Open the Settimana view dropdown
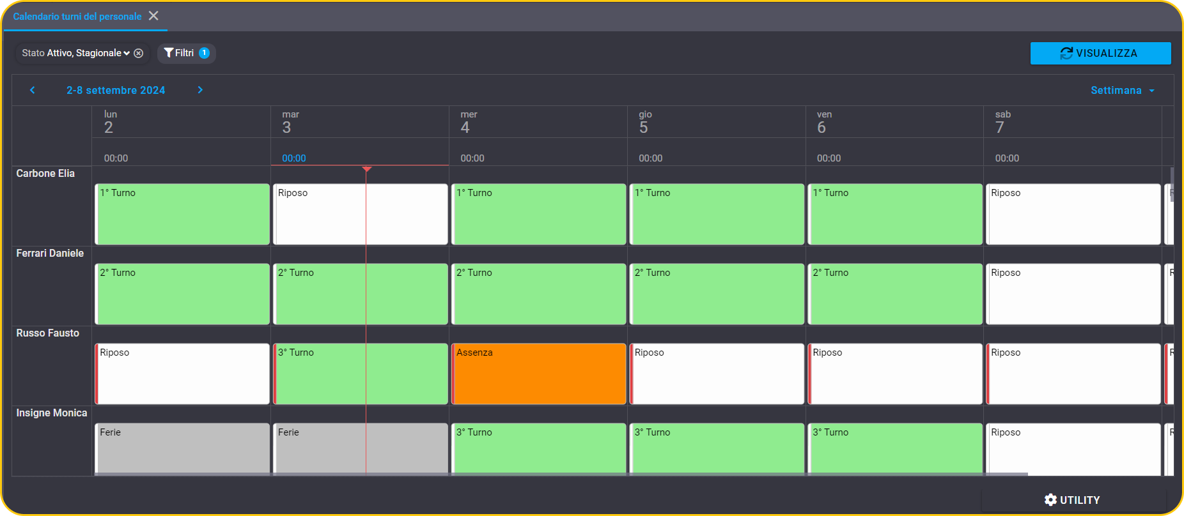The height and width of the screenshot is (516, 1184). (x=1123, y=90)
